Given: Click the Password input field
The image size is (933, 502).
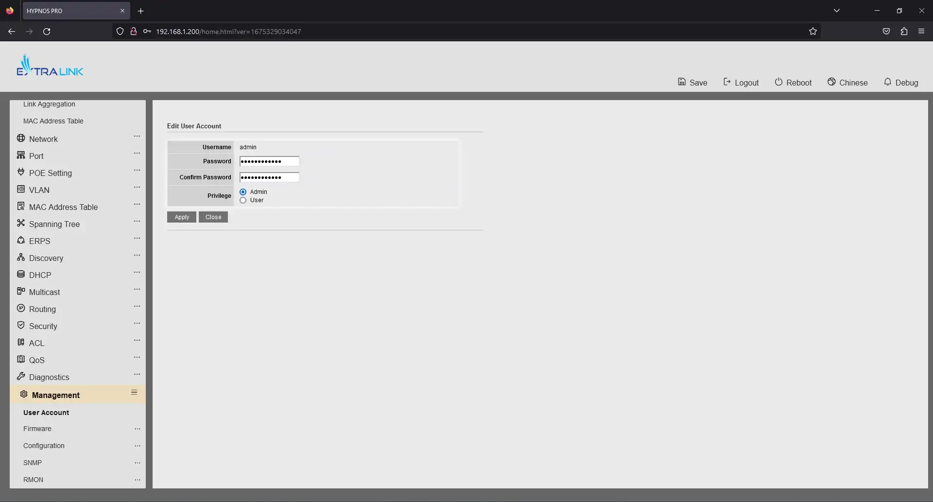Looking at the screenshot, I should 269,161.
